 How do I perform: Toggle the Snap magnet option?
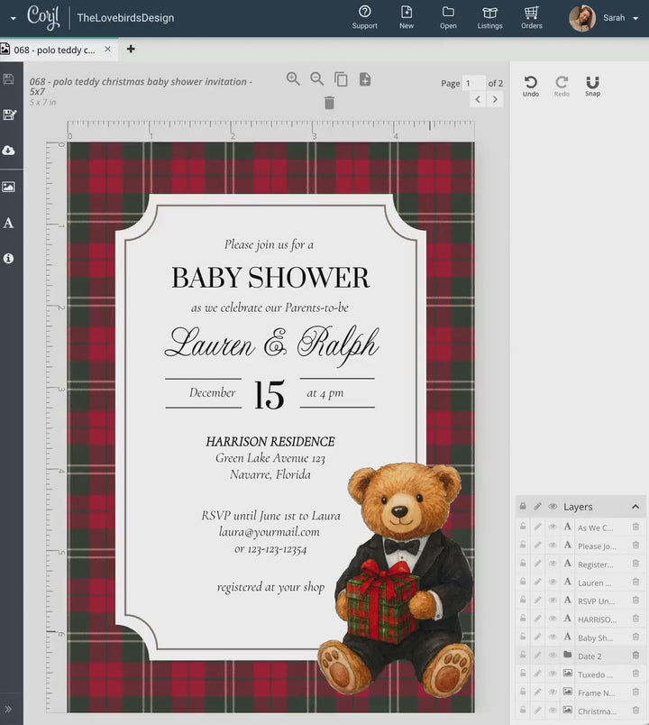click(x=592, y=86)
